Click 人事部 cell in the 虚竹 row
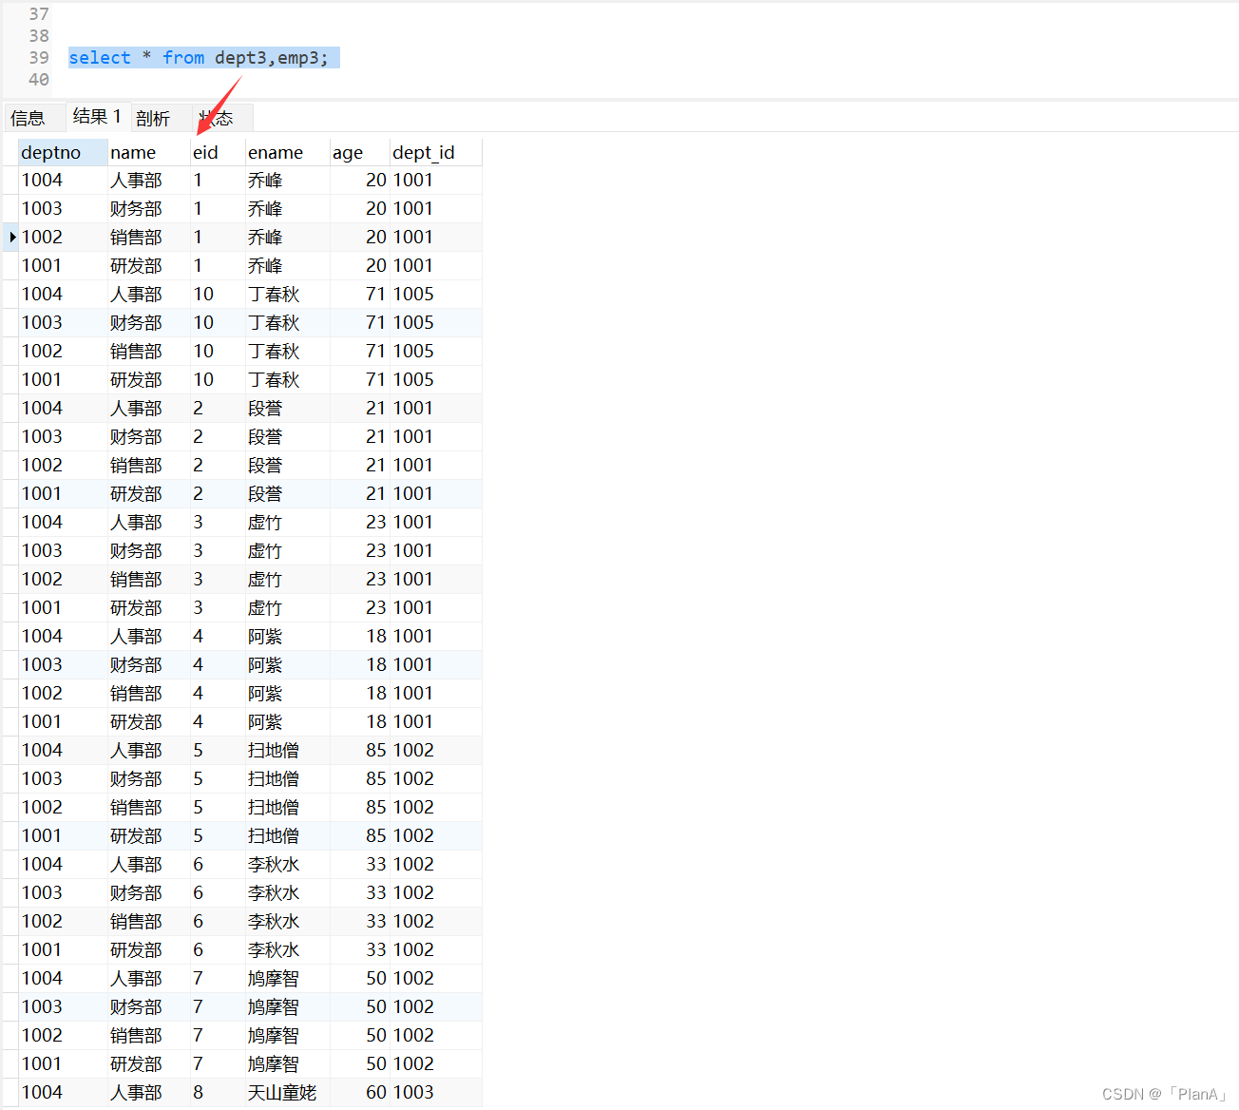This screenshot has height=1110, width=1239. tap(148, 522)
